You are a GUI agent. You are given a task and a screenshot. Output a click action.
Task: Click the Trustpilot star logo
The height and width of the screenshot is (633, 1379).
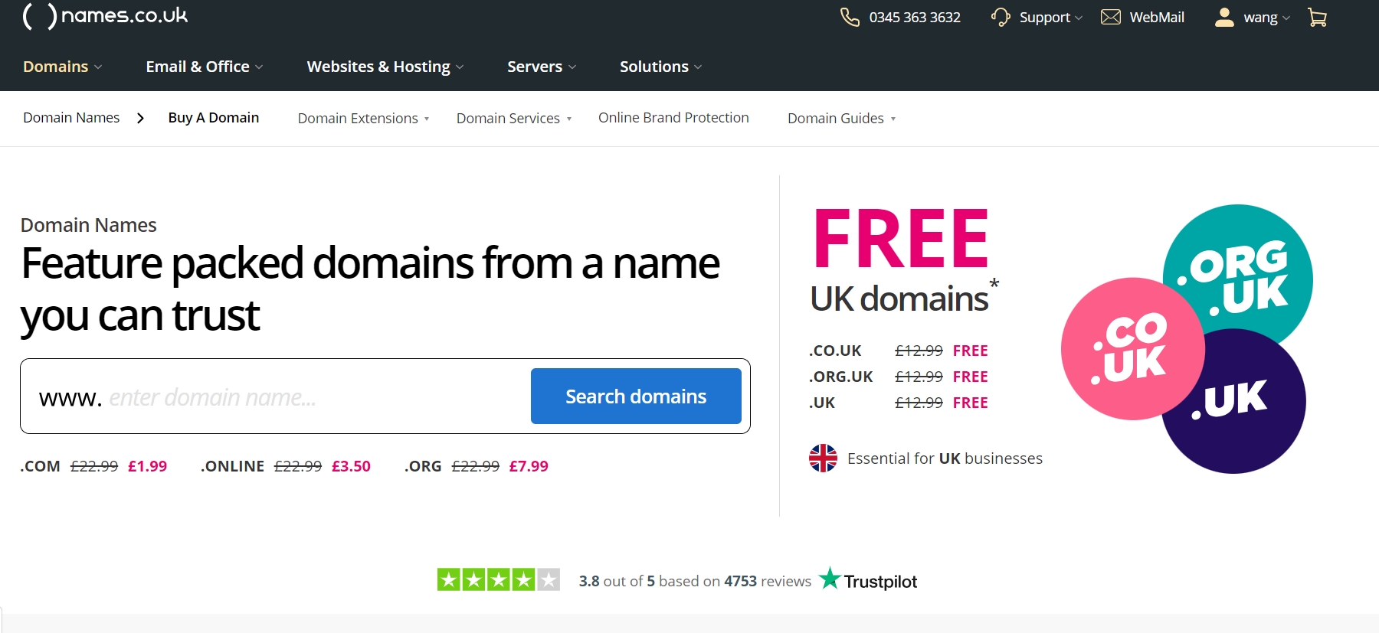click(x=830, y=579)
